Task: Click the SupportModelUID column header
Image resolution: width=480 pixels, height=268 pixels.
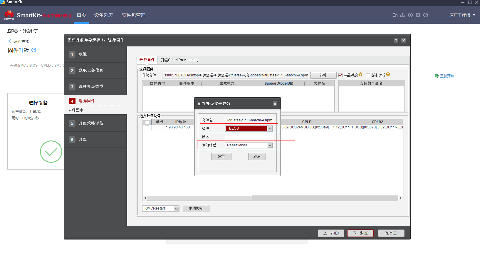Action: pos(279,83)
